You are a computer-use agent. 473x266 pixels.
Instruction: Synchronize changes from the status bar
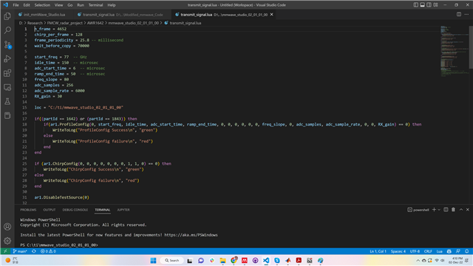coord(34,251)
